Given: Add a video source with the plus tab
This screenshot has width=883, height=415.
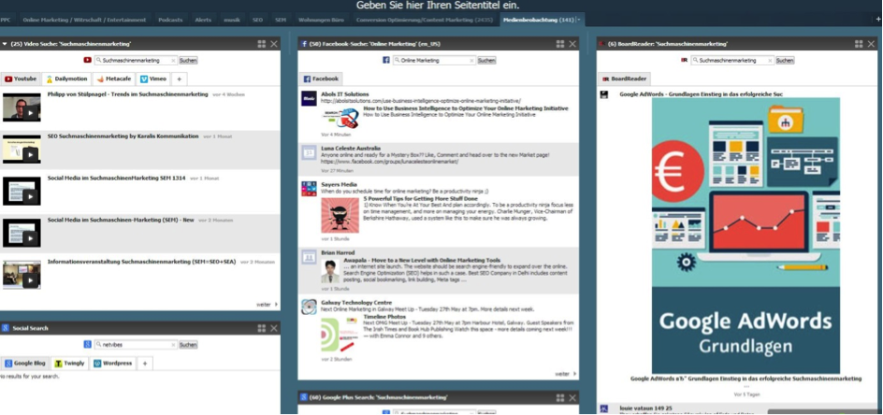Looking at the screenshot, I should point(179,79).
